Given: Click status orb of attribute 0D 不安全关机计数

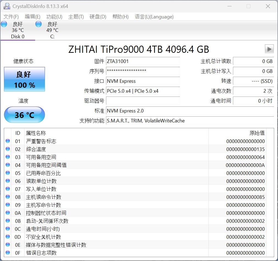Looking at the screenshot, I should 8,237.
